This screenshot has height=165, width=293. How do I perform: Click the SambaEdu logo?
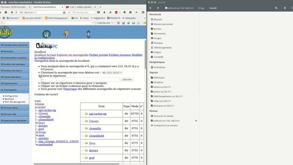coord(6,32)
